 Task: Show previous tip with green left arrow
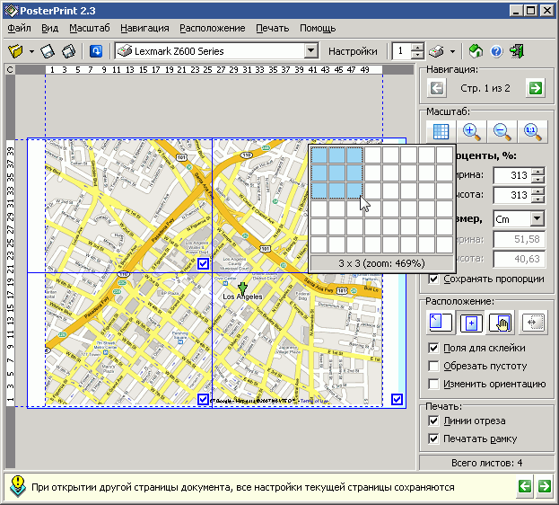[x=525, y=486]
